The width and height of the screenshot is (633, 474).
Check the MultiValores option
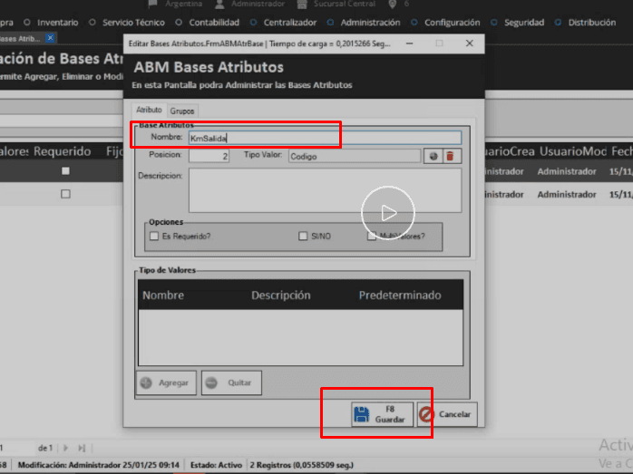point(372,237)
